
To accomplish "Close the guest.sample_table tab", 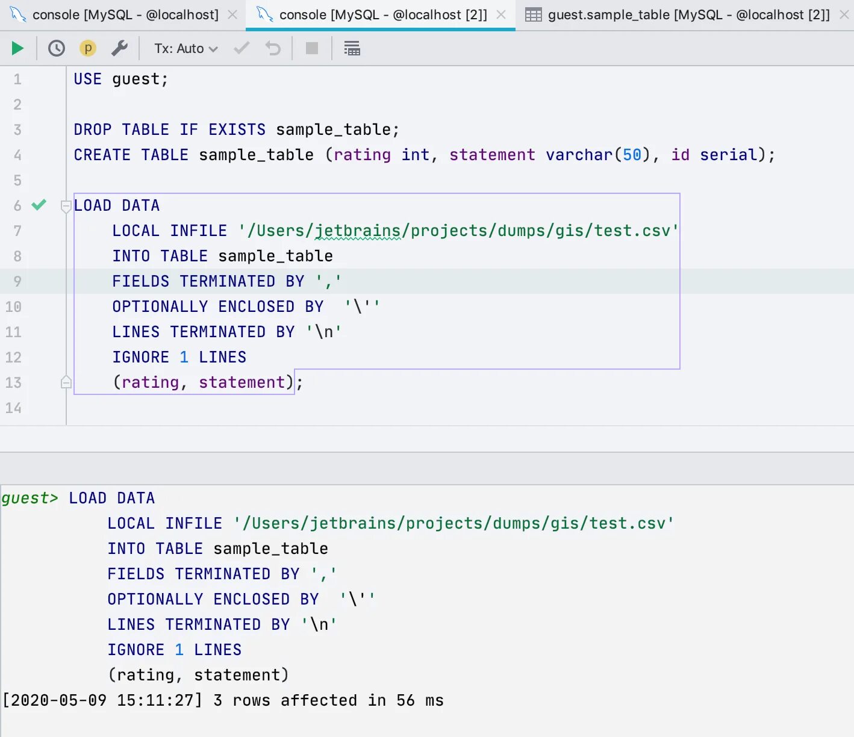I will coord(844,14).
